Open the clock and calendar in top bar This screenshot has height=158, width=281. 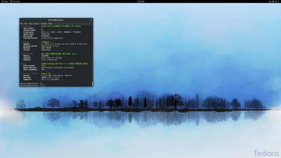coord(140,1)
